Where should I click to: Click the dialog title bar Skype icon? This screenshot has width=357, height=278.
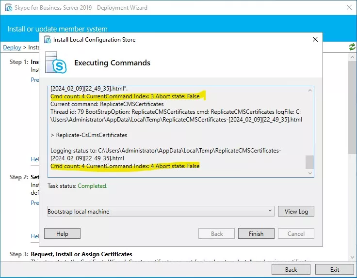[x=48, y=39]
